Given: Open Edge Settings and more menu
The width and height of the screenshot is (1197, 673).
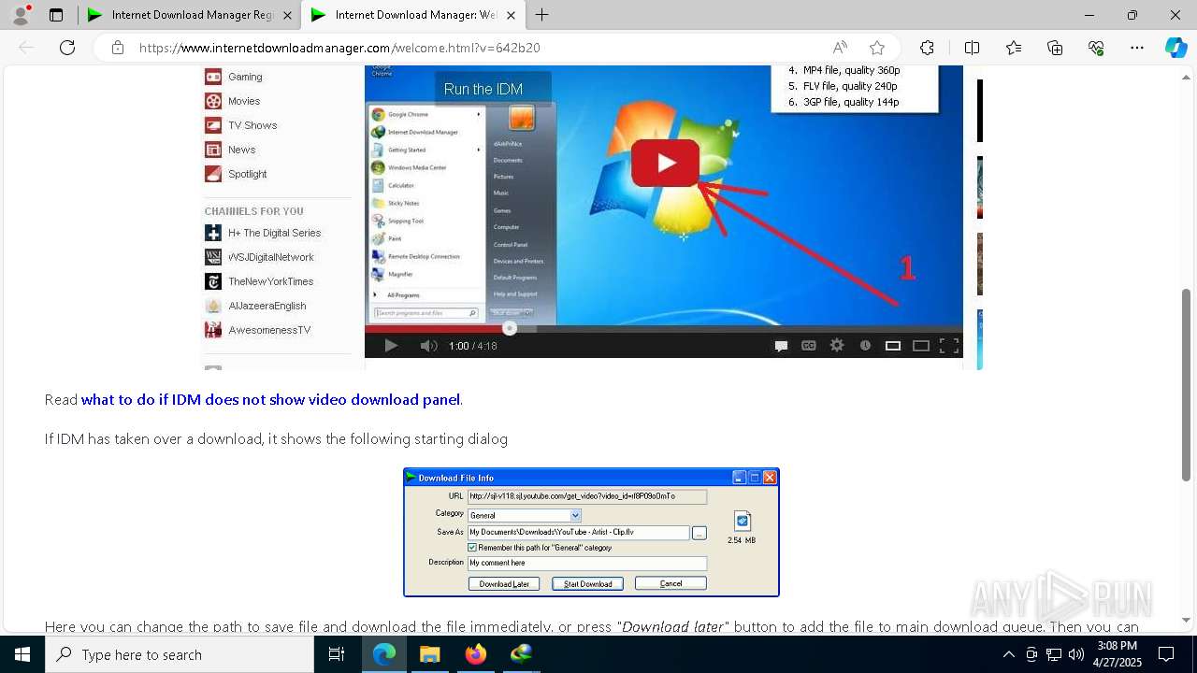Looking at the screenshot, I should coord(1137,48).
